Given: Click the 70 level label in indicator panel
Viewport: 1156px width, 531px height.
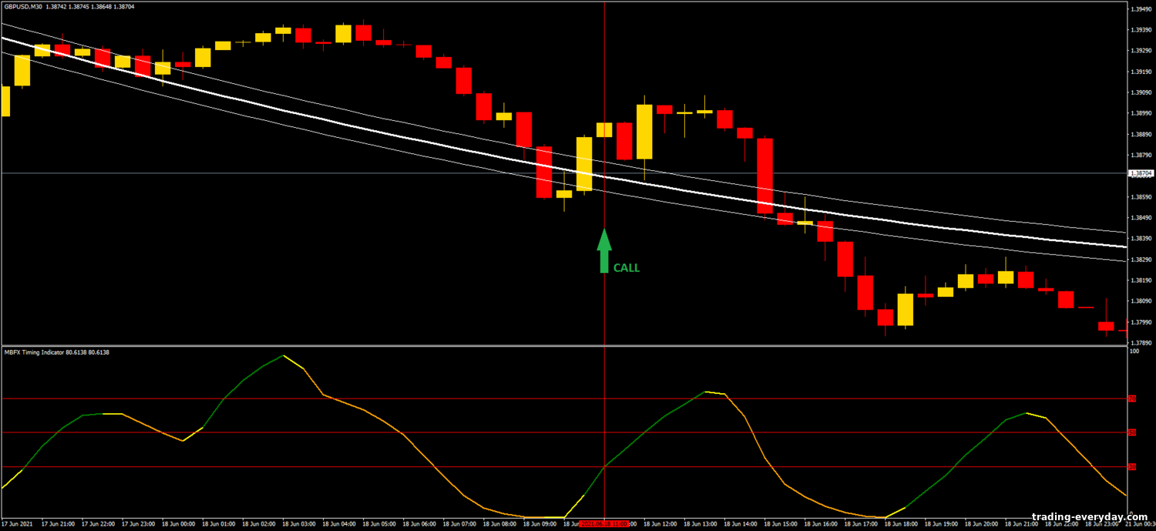Looking at the screenshot, I should click(1132, 399).
